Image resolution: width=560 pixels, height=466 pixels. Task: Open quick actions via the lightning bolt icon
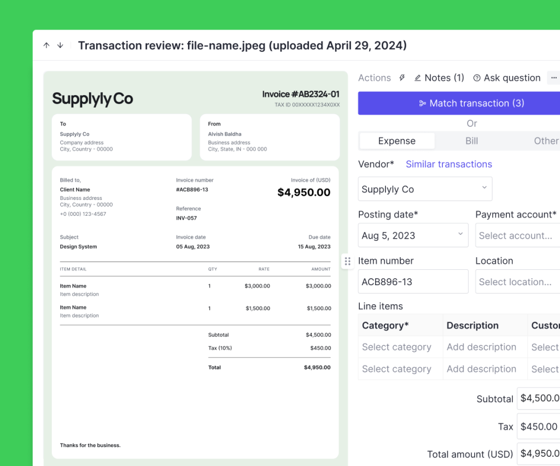pyautogui.click(x=402, y=78)
